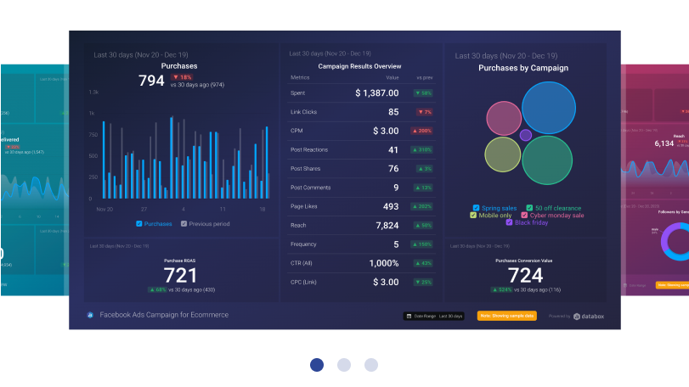Select the large blue Spring sales bubble
The height and width of the screenshot is (387, 689).
click(x=550, y=108)
